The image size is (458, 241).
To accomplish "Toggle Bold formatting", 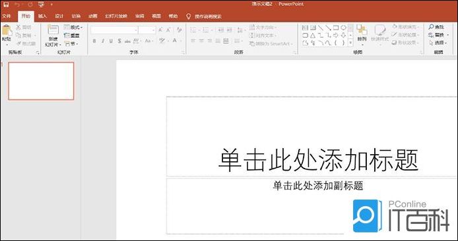I will tap(94, 41).
